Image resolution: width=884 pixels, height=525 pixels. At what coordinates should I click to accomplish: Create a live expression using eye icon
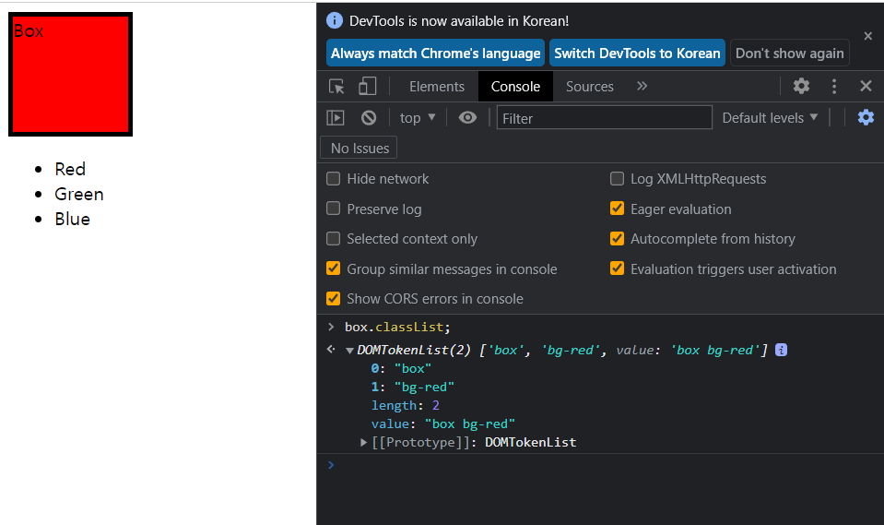click(x=467, y=117)
